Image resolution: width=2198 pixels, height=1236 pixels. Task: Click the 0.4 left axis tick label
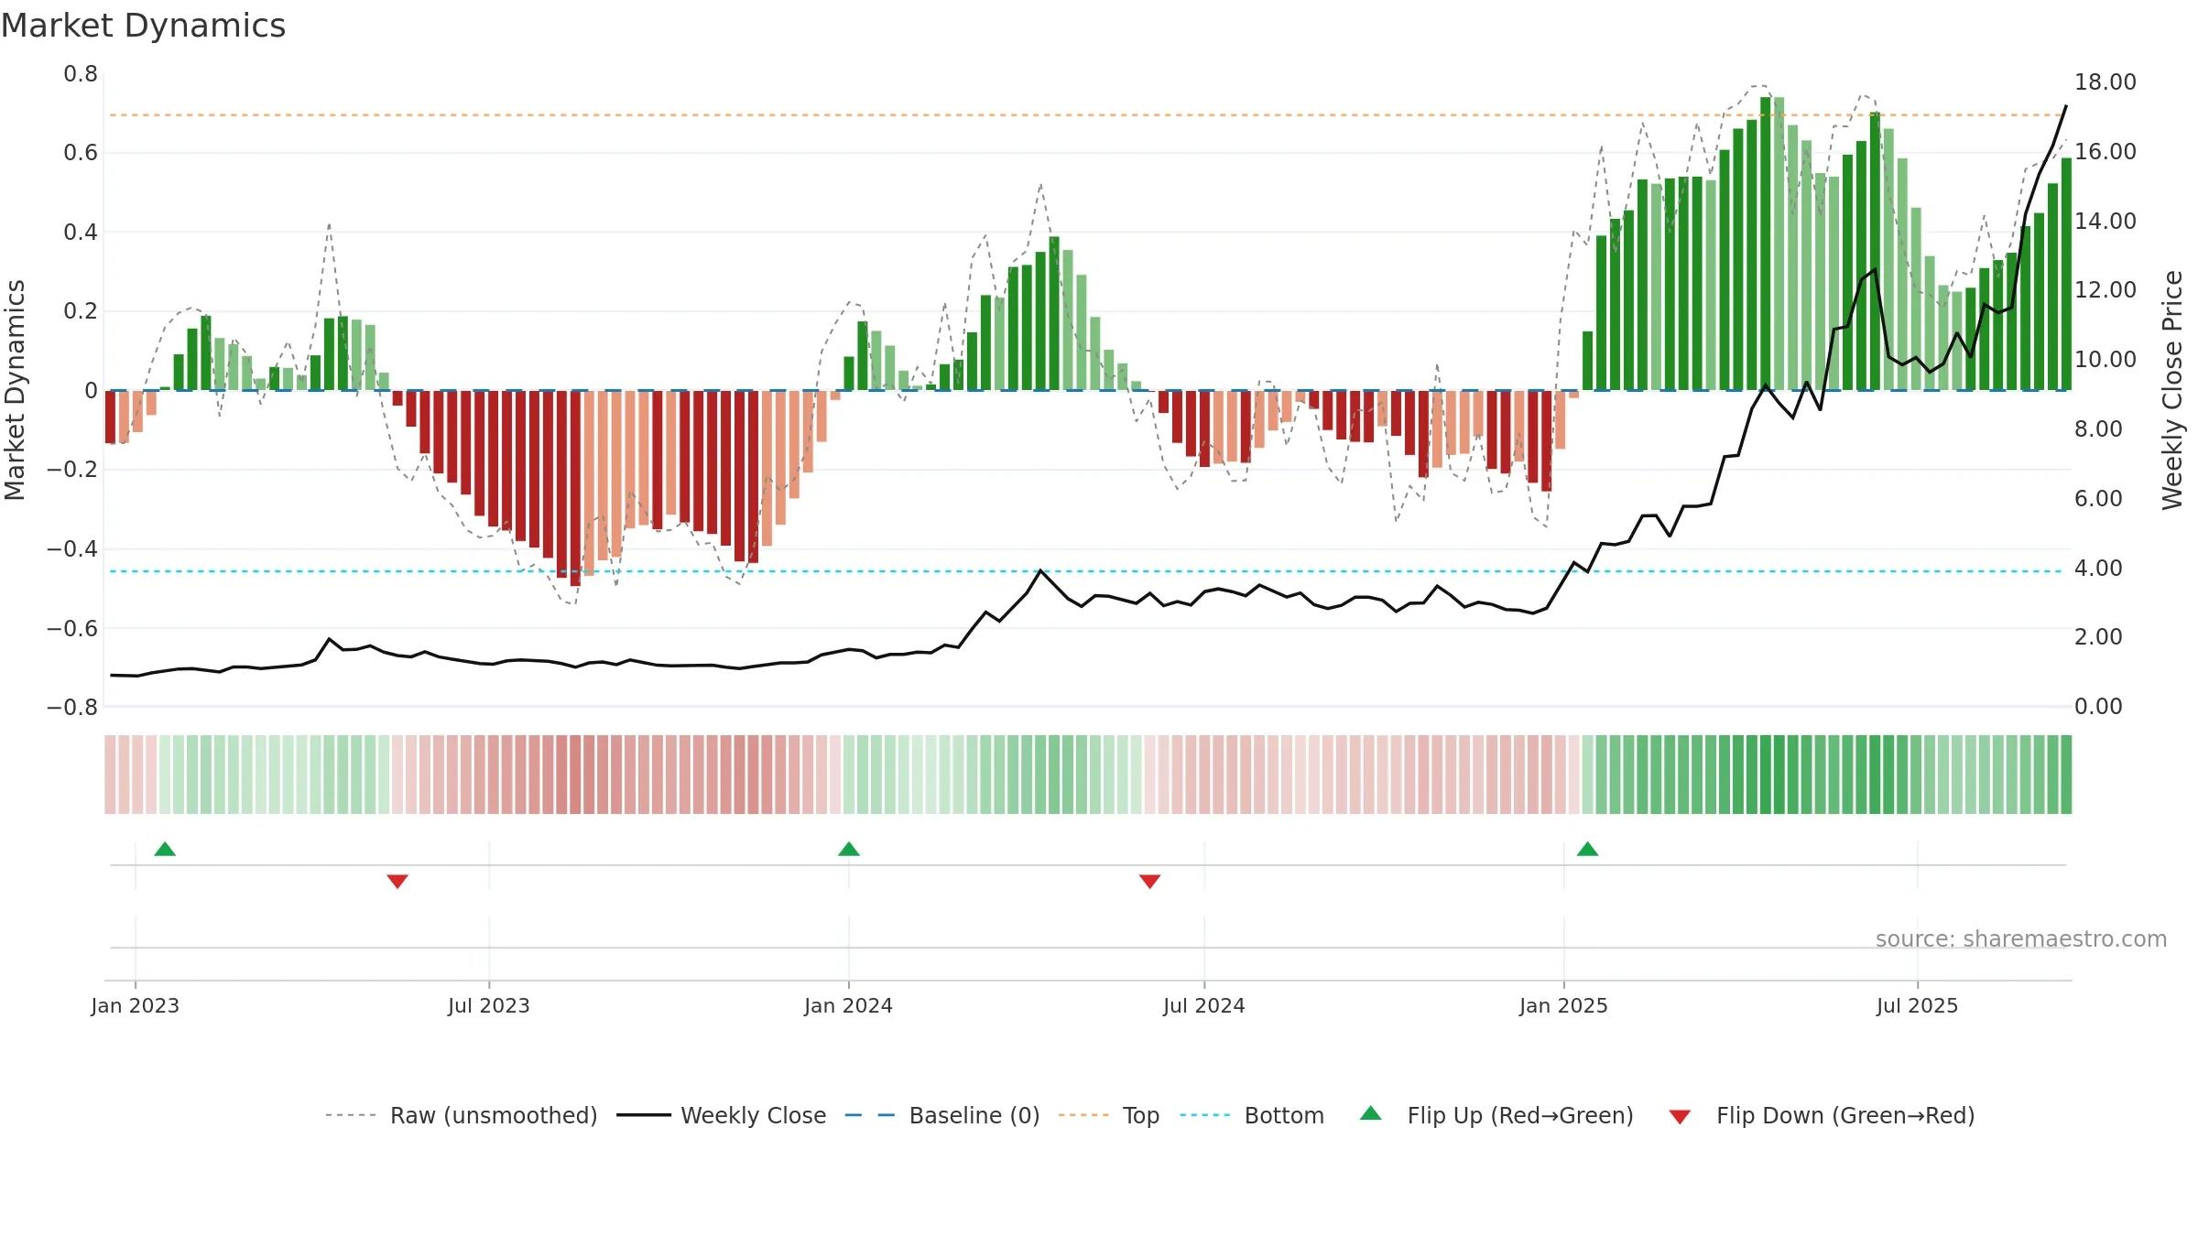point(81,233)
